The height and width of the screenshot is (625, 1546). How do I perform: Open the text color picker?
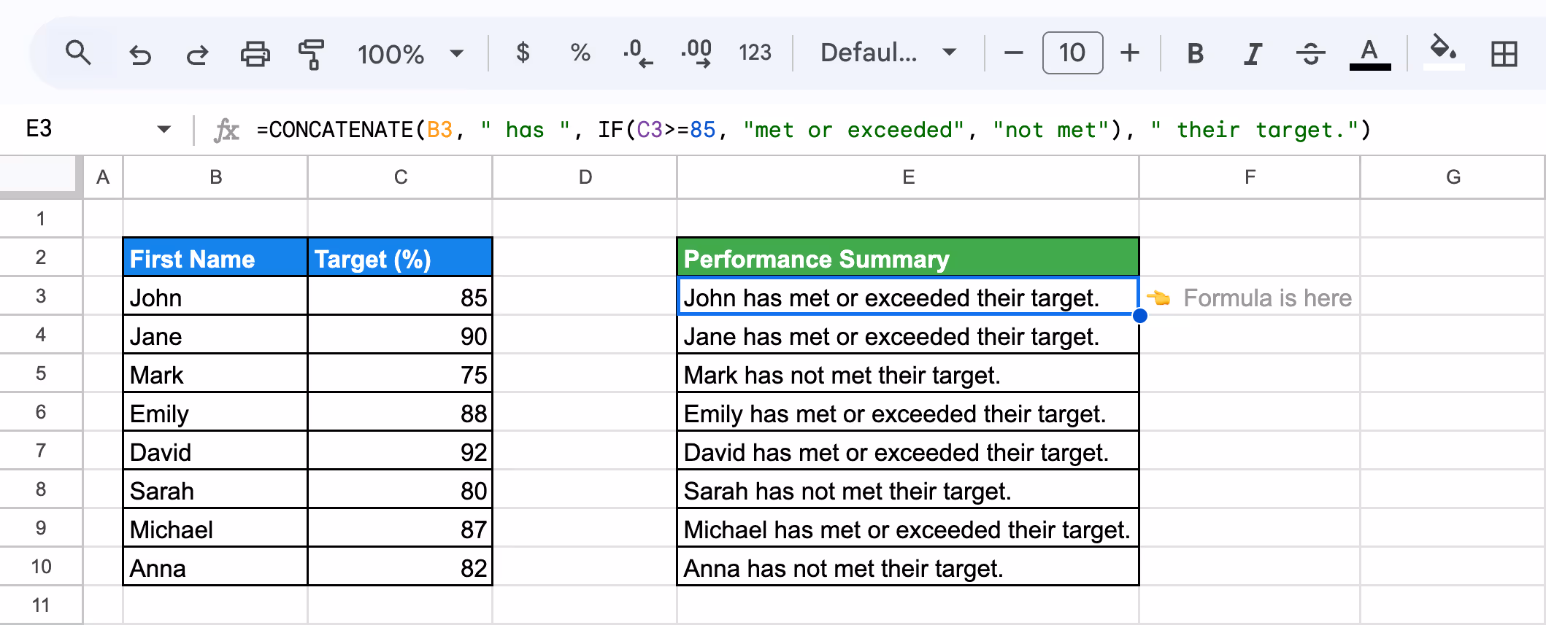[x=1369, y=53]
